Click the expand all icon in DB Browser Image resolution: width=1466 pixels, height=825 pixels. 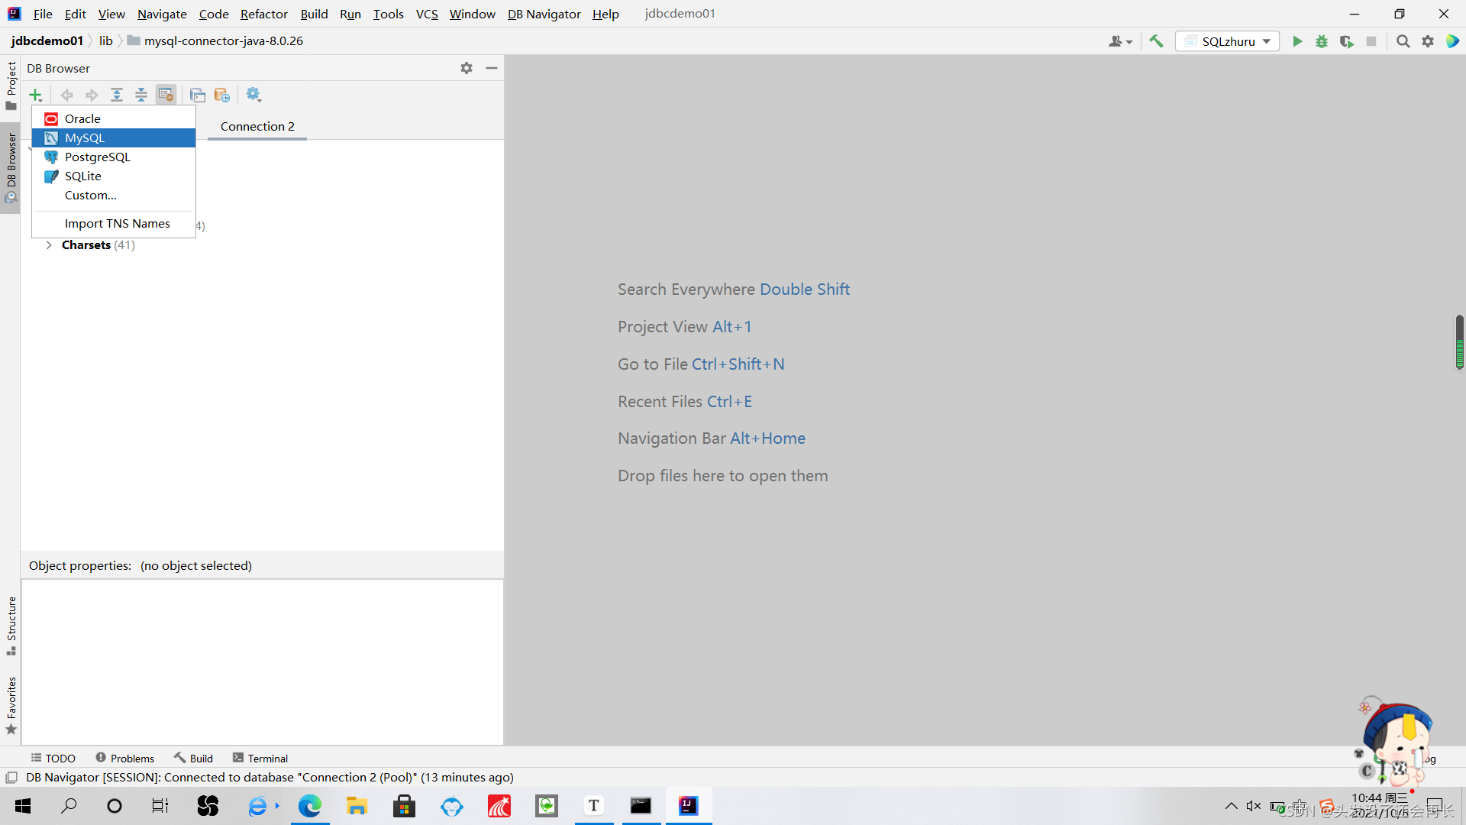(x=117, y=95)
